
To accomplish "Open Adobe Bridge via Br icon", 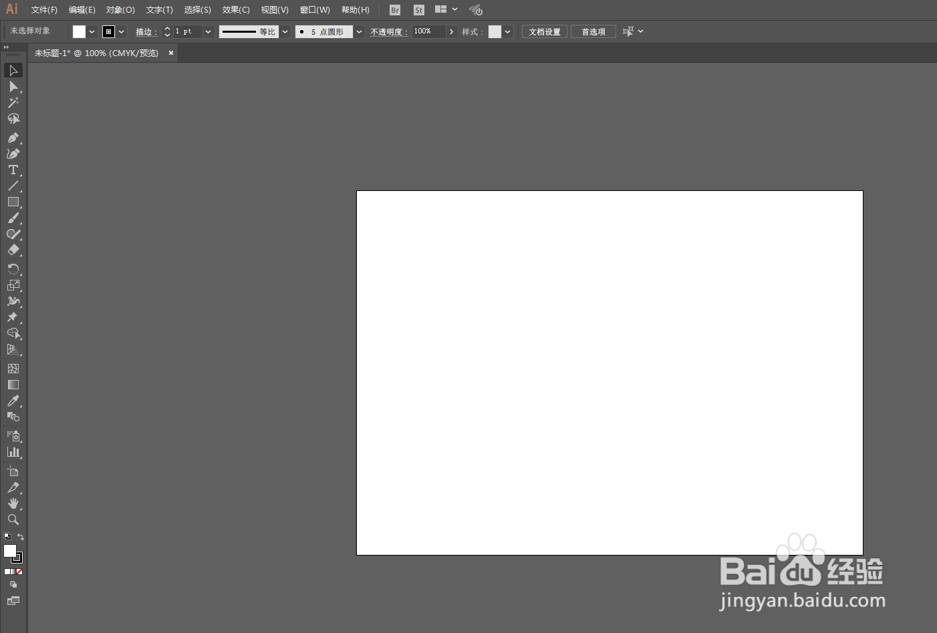I will (395, 10).
